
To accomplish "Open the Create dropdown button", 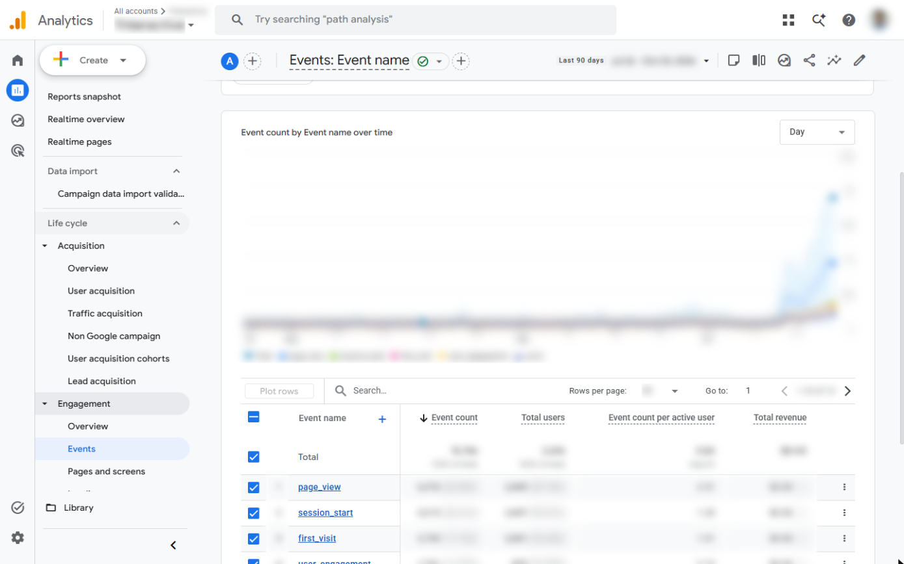I will click(92, 60).
